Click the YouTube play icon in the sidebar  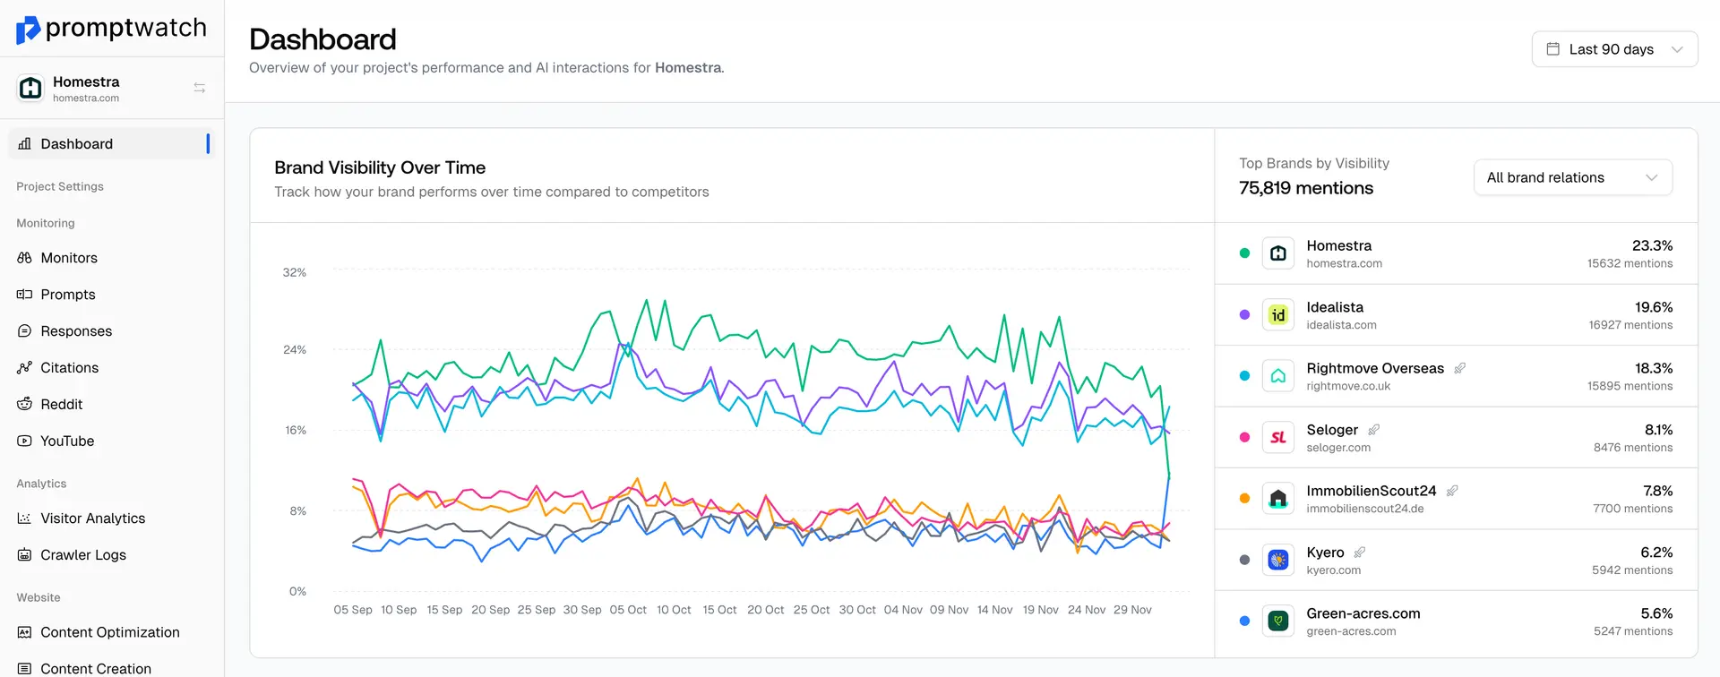pyautogui.click(x=24, y=441)
